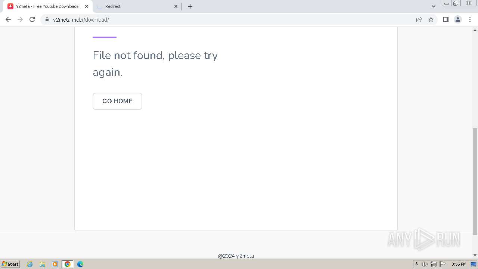Image resolution: width=478 pixels, height=269 pixels.
Task: Open Microsoft Edge from the taskbar
Action: [x=80, y=264]
